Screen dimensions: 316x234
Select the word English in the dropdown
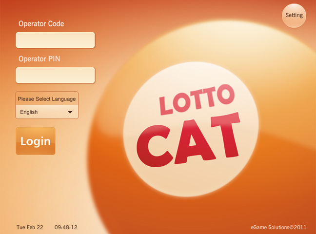tap(29, 112)
